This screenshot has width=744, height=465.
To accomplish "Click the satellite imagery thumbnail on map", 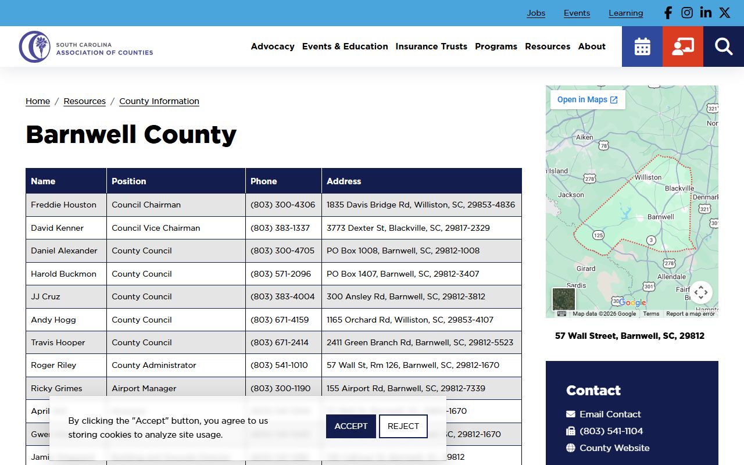I will (x=563, y=299).
